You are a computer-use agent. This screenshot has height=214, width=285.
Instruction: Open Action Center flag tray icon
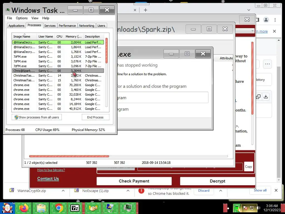coord(245,208)
